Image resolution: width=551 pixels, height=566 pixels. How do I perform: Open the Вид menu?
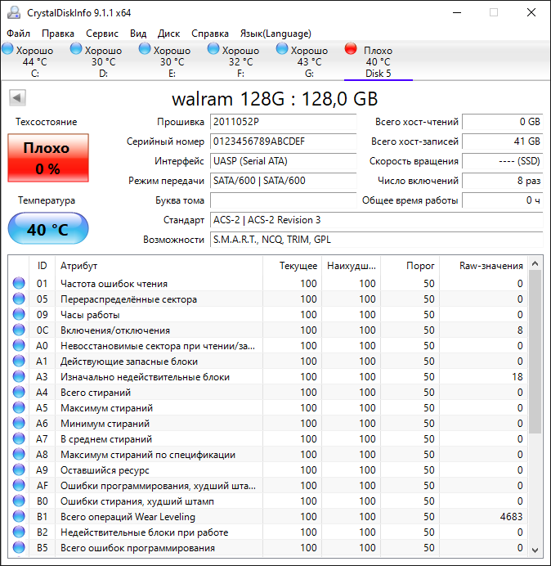[x=138, y=34]
